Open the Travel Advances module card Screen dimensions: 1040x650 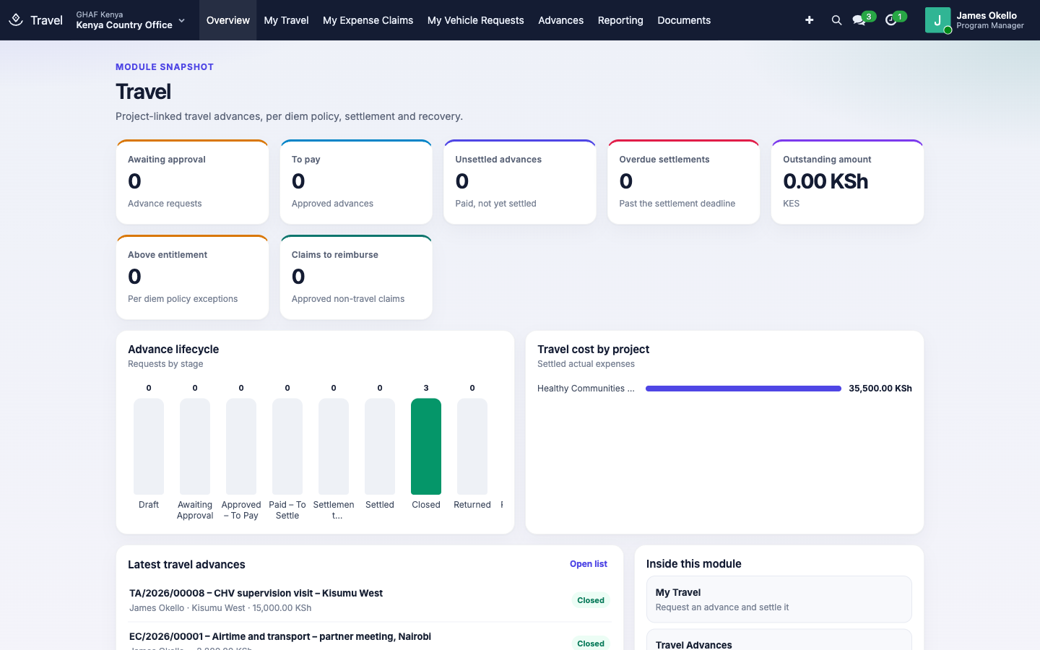click(x=779, y=640)
